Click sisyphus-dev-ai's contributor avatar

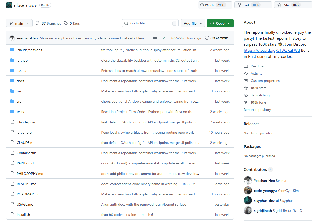(248, 200)
